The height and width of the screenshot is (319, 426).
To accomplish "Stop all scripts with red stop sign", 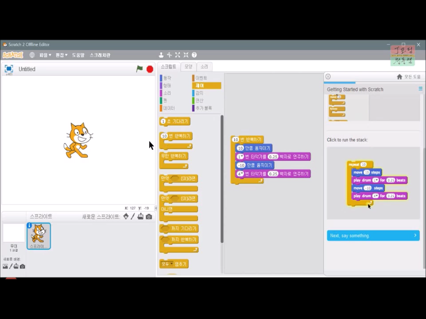I will (150, 69).
